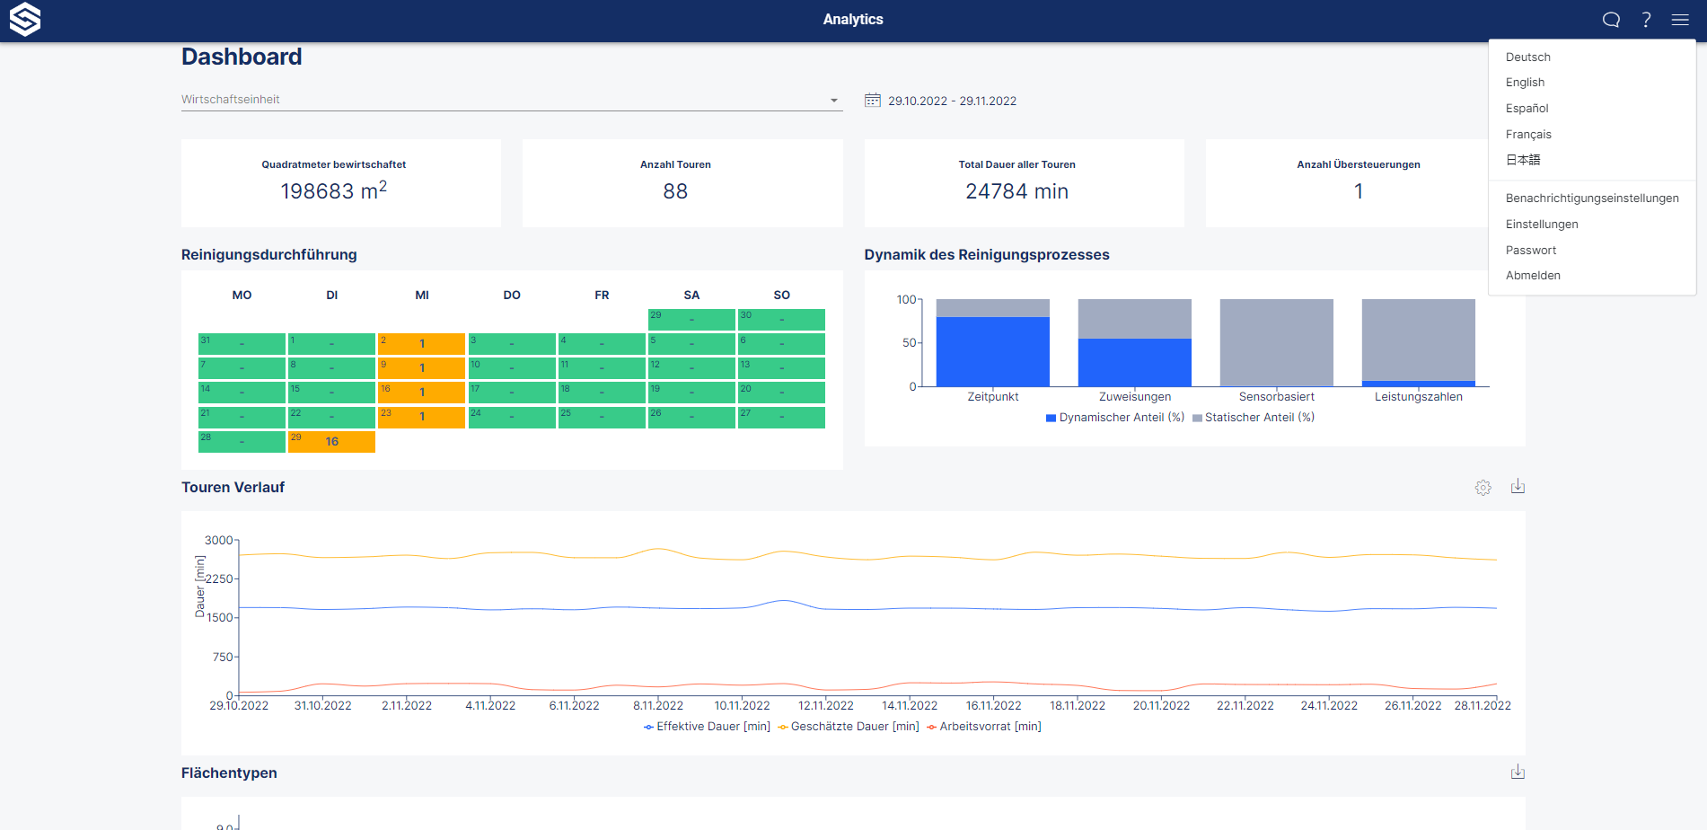Click the grey Leistungszahlen static bar

[1419, 340]
